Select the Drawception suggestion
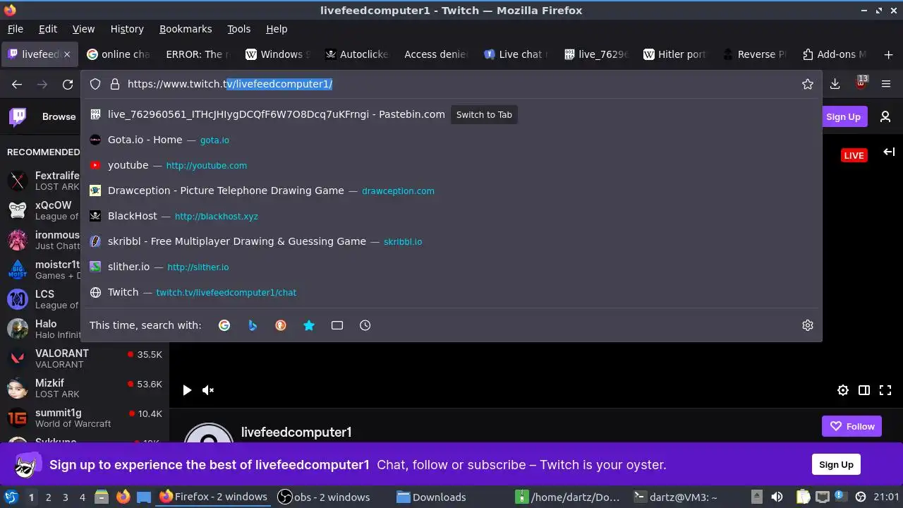Image resolution: width=903 pixels, height=508 pixels. 451,190
